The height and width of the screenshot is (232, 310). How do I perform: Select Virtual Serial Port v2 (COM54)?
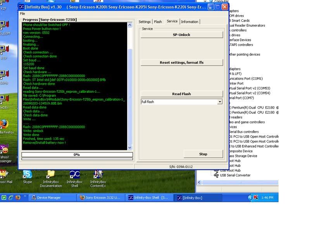pyautogui.click(x=250, y=93)
